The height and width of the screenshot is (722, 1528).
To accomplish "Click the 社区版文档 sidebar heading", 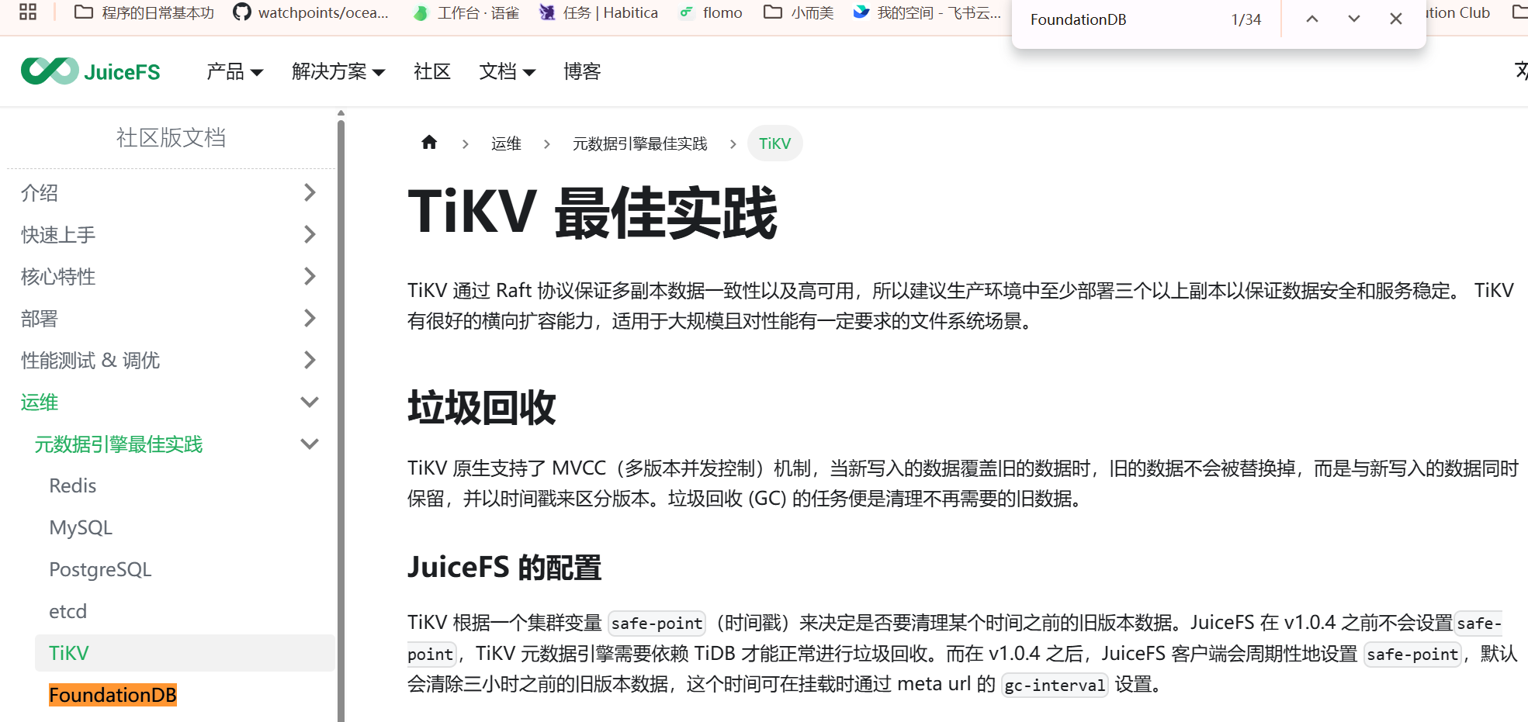I will 171,138.
